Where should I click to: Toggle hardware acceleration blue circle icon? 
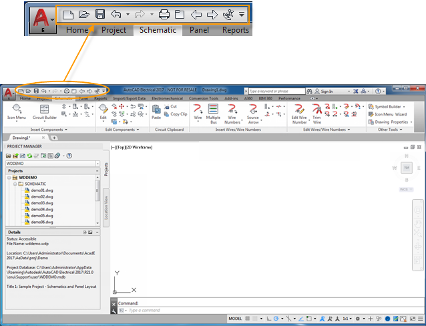coord(387,319)
